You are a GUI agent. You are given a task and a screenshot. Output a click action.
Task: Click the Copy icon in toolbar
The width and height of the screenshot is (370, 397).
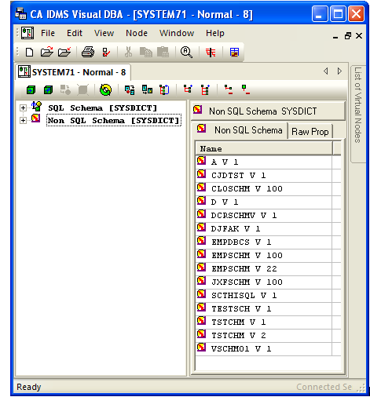pyautogui.click(x=146, y=53)
